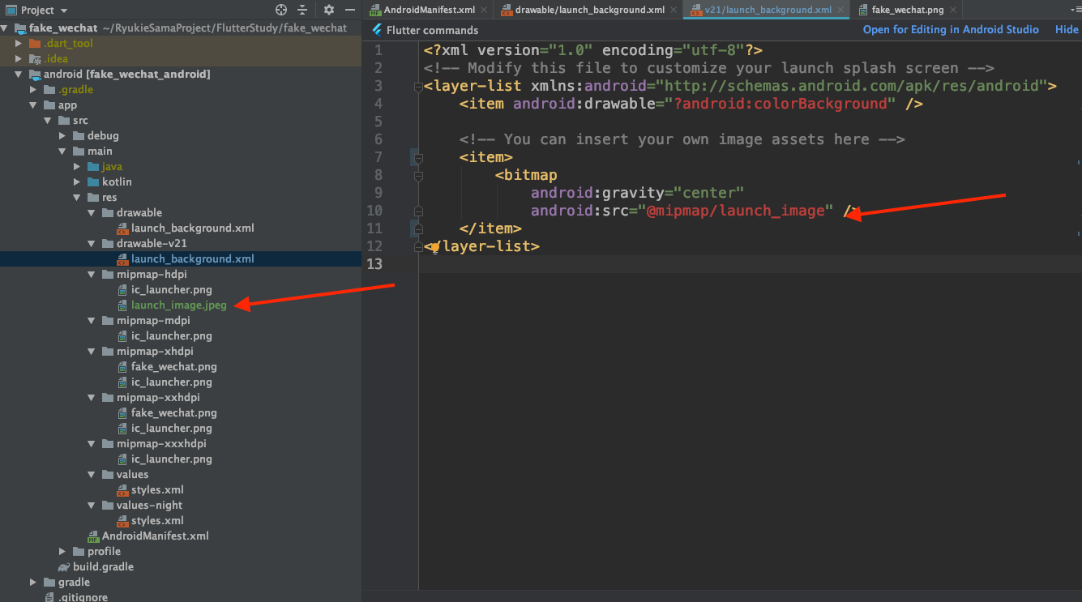
Task: Click the locate current file crosshair icon
Action: click(x=281, y=10)
